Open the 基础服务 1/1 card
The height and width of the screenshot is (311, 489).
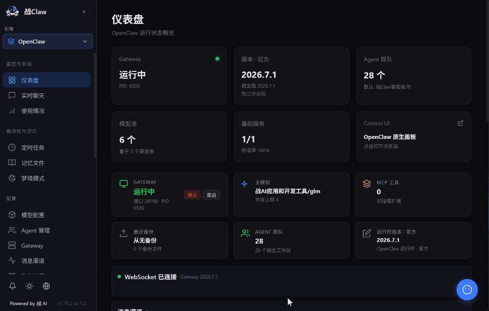coord(291,137)
